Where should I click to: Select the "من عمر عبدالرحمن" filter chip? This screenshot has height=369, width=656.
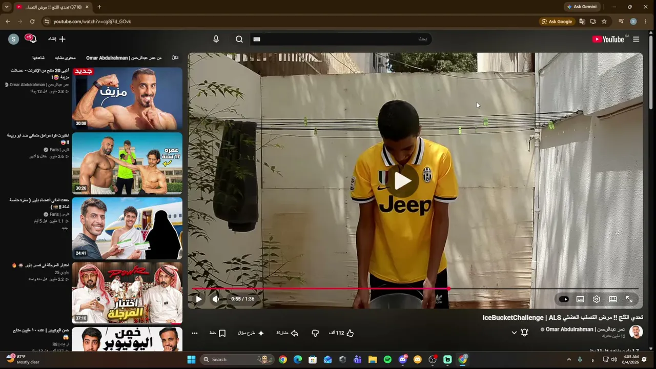click(x=124, y=58)
